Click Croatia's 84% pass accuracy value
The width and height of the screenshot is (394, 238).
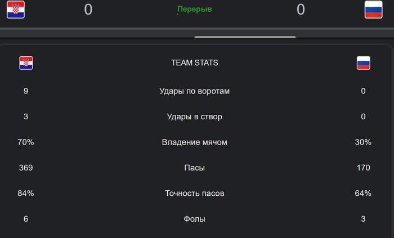point(26,194)
